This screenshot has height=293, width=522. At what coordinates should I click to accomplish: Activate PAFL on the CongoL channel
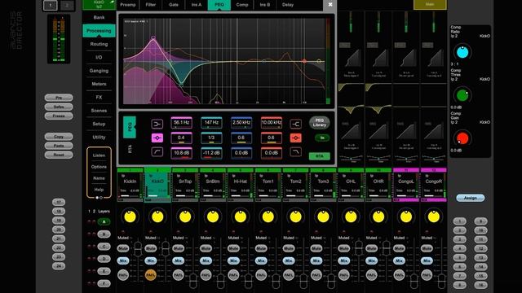click(399, 275)
